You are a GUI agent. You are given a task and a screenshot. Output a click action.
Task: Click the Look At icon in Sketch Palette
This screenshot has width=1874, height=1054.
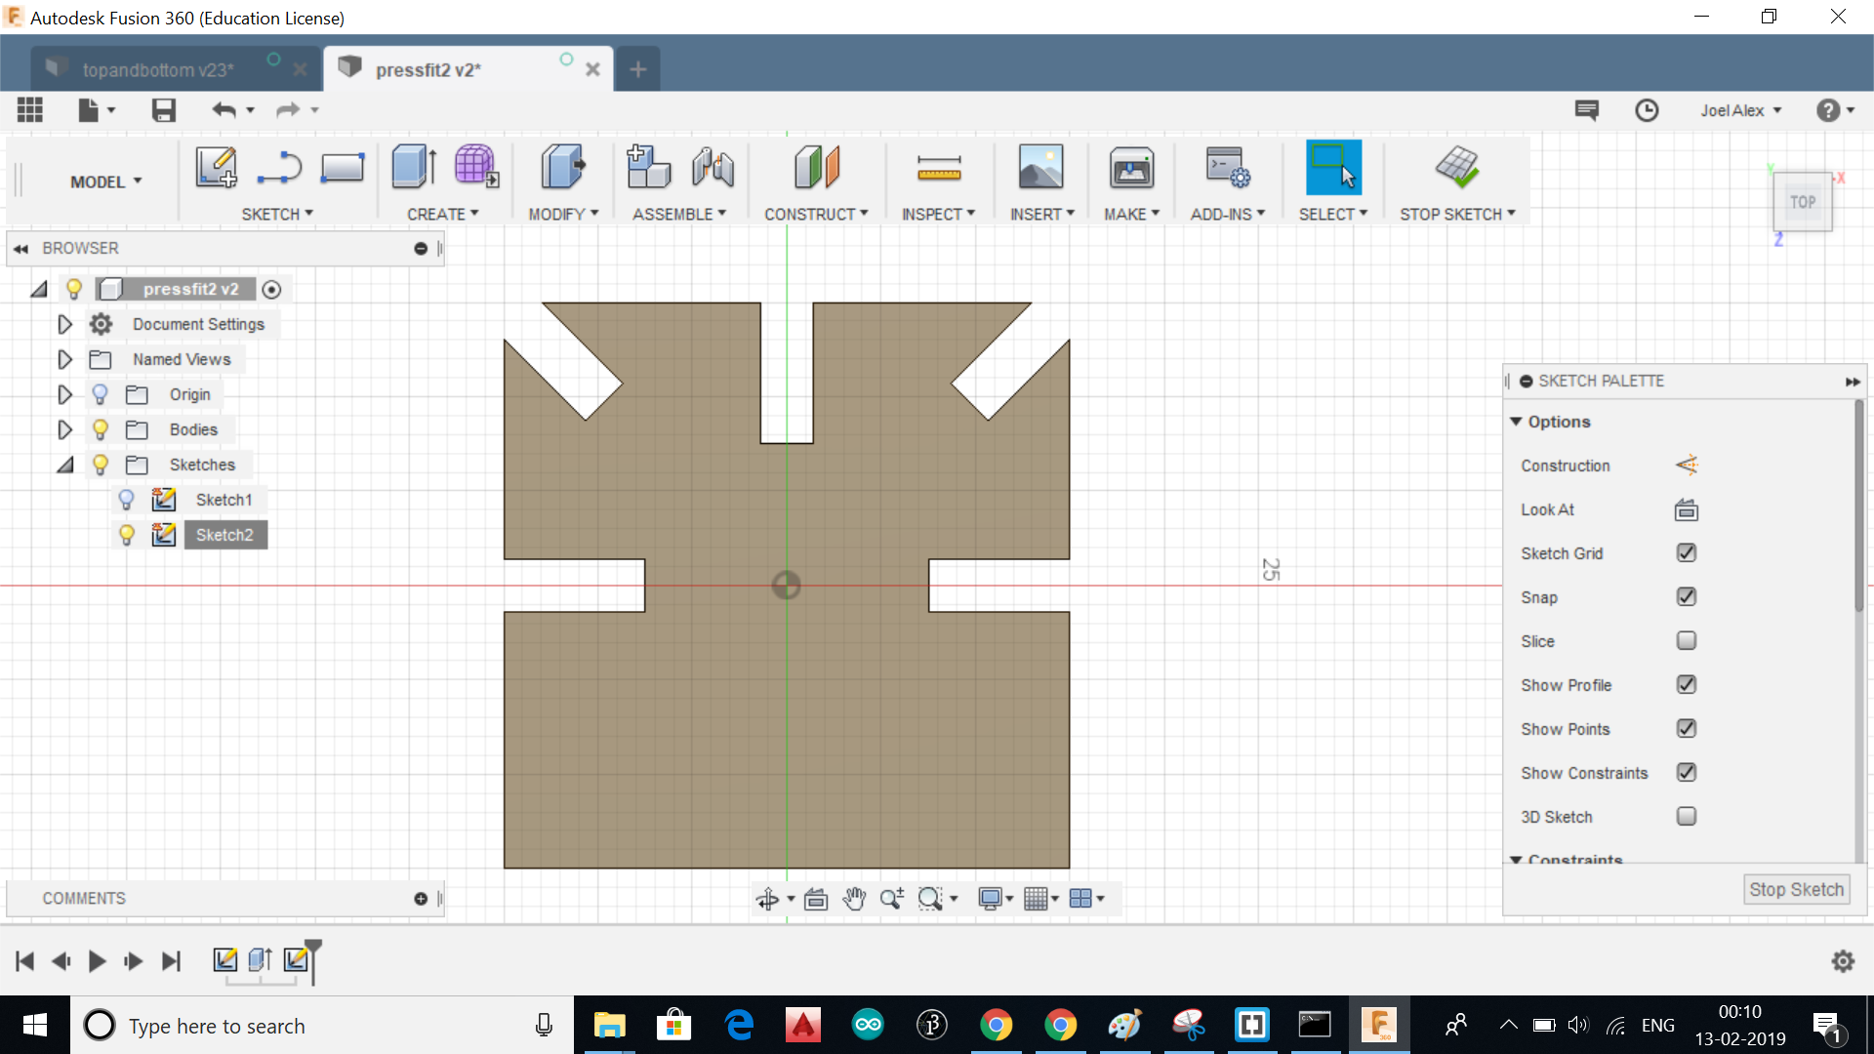tap(1686, 509)
